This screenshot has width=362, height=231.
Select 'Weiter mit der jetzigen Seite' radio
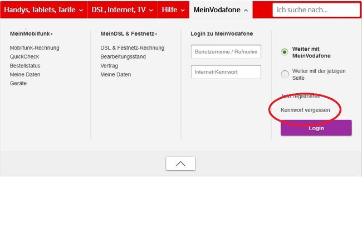pyautogui.click(x=285, y=74)
